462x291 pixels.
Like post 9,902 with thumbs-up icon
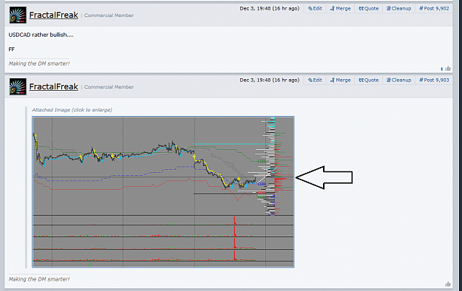click(x=448, y=69)
